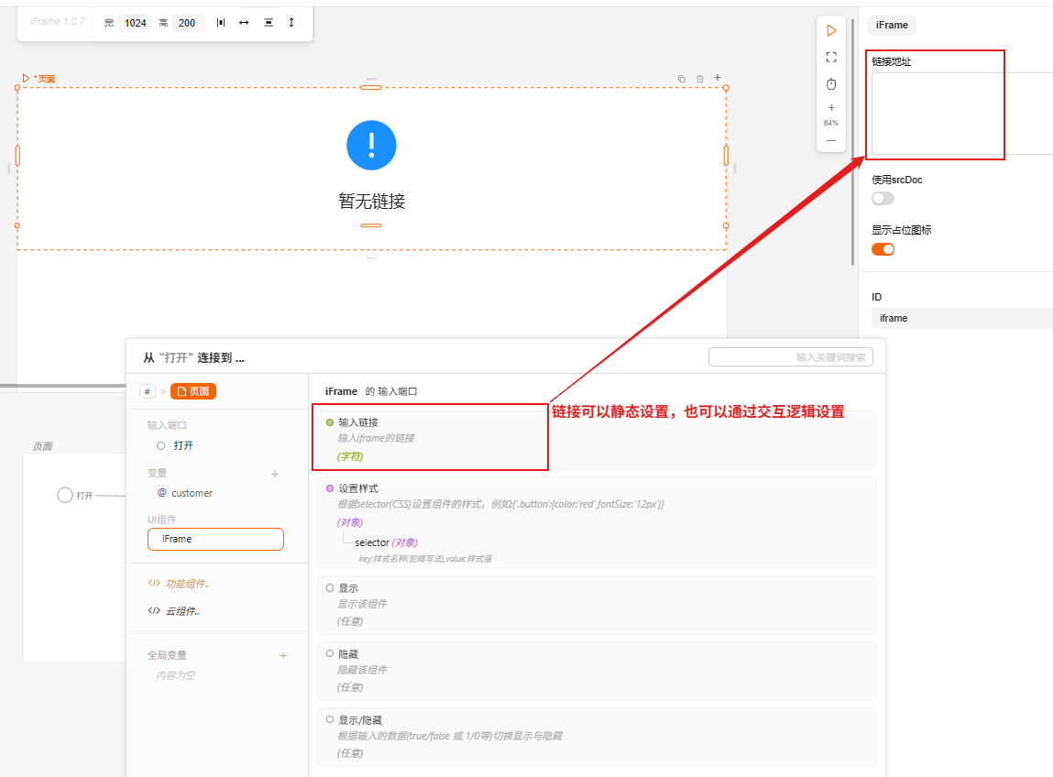This screenshot has height=777, width=1053.
Task: Click the 链接地址 text area
Action: click(960, 114)
